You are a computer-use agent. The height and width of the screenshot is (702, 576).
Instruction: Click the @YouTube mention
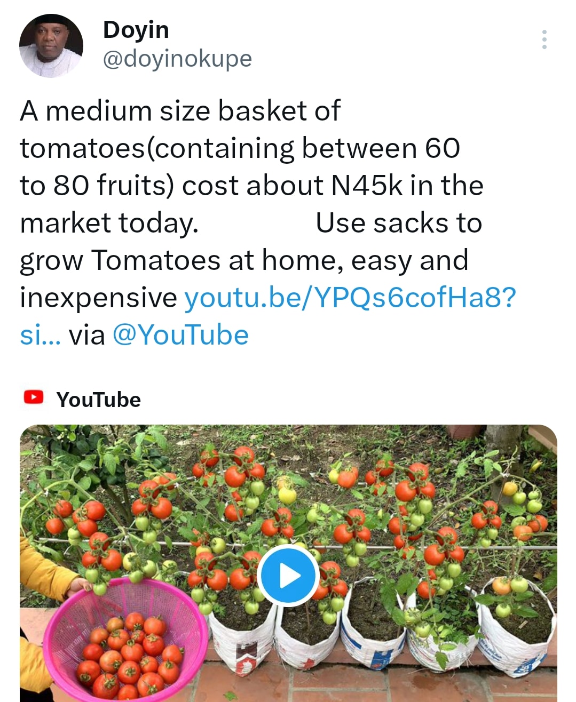[180, 335]
